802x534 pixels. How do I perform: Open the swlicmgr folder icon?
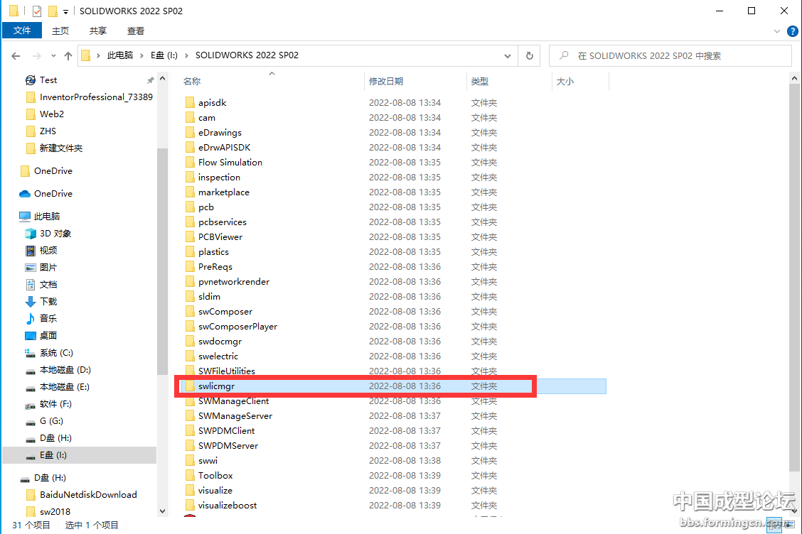point(189,386)
